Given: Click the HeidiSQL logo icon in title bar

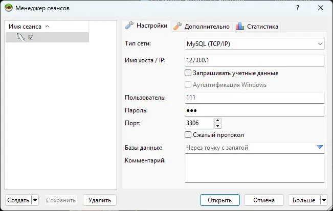Looking at the screenshot, I should (9, 8).
